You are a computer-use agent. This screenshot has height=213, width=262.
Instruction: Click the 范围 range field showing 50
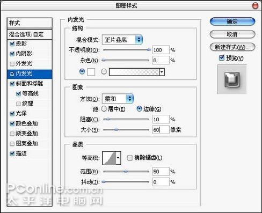point(161,172)
